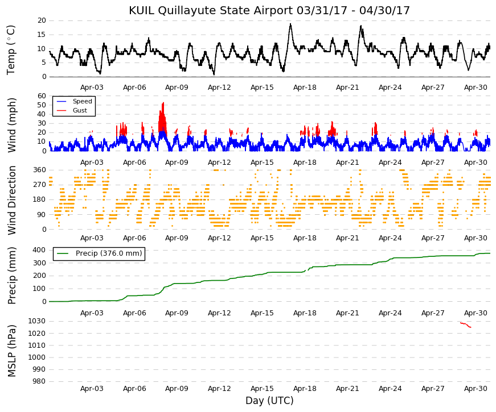The width and height of the screenshot is (496, 412).
Task: Click the MSLP (hPa) axis label
Action: tap(11, 351)
